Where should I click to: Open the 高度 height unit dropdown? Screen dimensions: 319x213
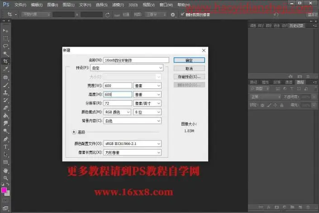[x=148, y=95]
